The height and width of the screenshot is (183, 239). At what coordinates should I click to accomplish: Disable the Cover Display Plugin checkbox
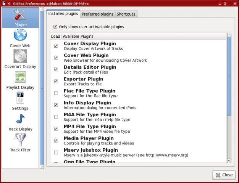tap(56, 46)
